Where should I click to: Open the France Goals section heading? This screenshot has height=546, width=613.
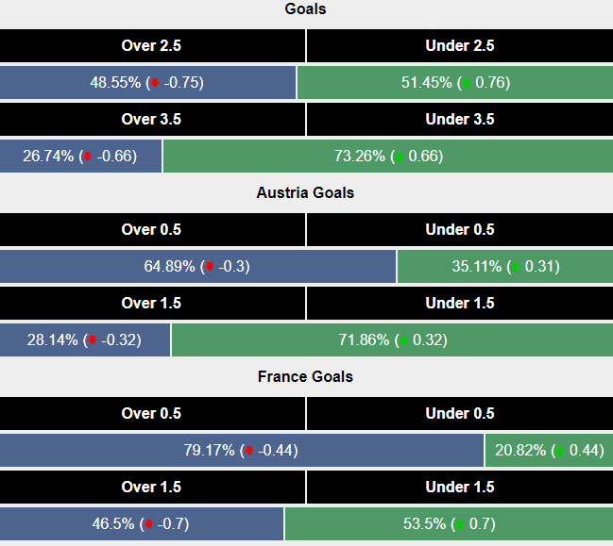pos(306,376)
